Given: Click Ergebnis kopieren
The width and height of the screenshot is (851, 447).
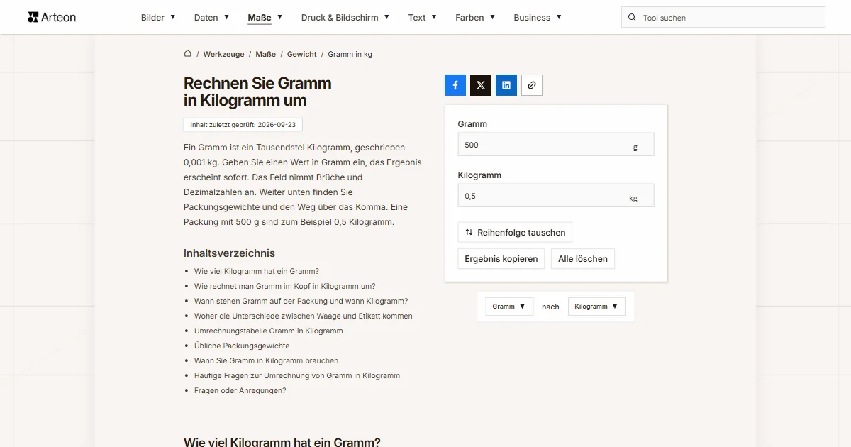Looking at the screenshot, I should [x=501, y=259].
